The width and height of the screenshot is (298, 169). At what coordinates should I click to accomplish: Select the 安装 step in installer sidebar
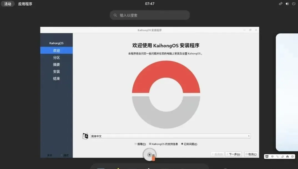(x=56, y=71)
